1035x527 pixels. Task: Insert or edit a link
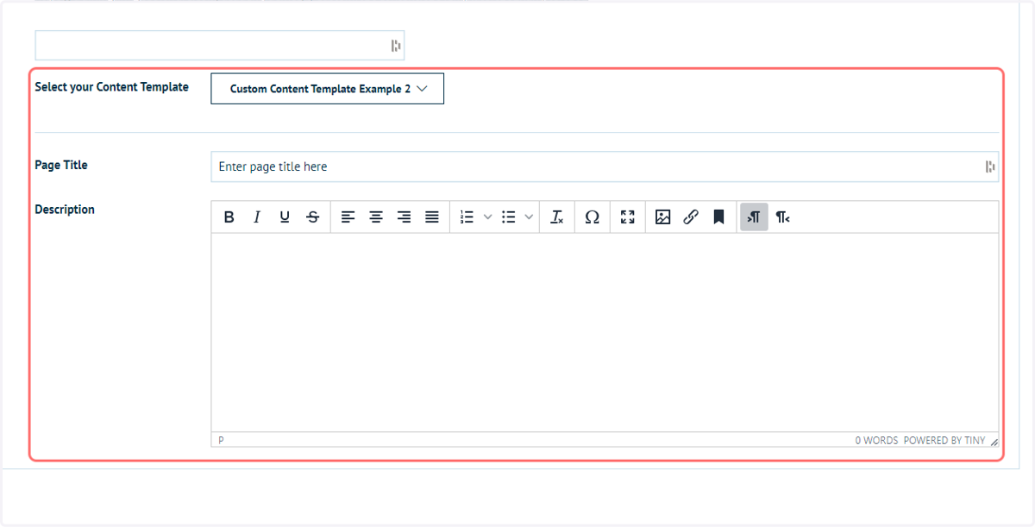point(690,217)
